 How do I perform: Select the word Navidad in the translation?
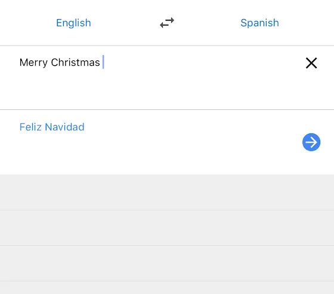point(65,127)
